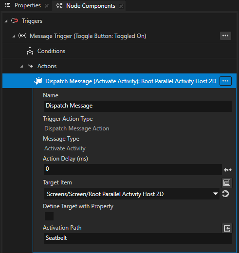Open Message Trigger options menu
The height and width of the screenshot is (253, 239).
(225, 36)
